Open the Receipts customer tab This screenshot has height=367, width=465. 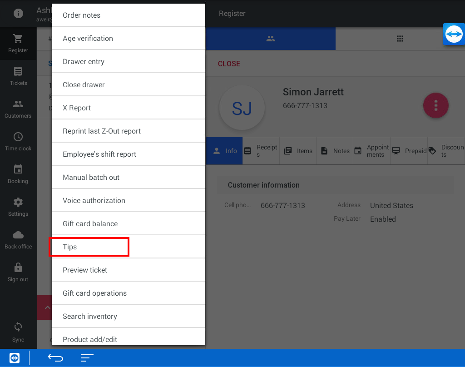click(261, 151)
